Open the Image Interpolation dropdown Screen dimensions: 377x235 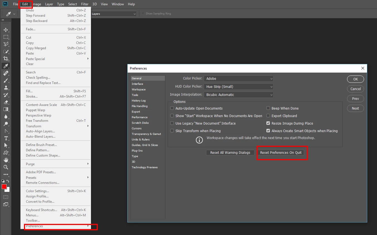[x=239, y=95]
